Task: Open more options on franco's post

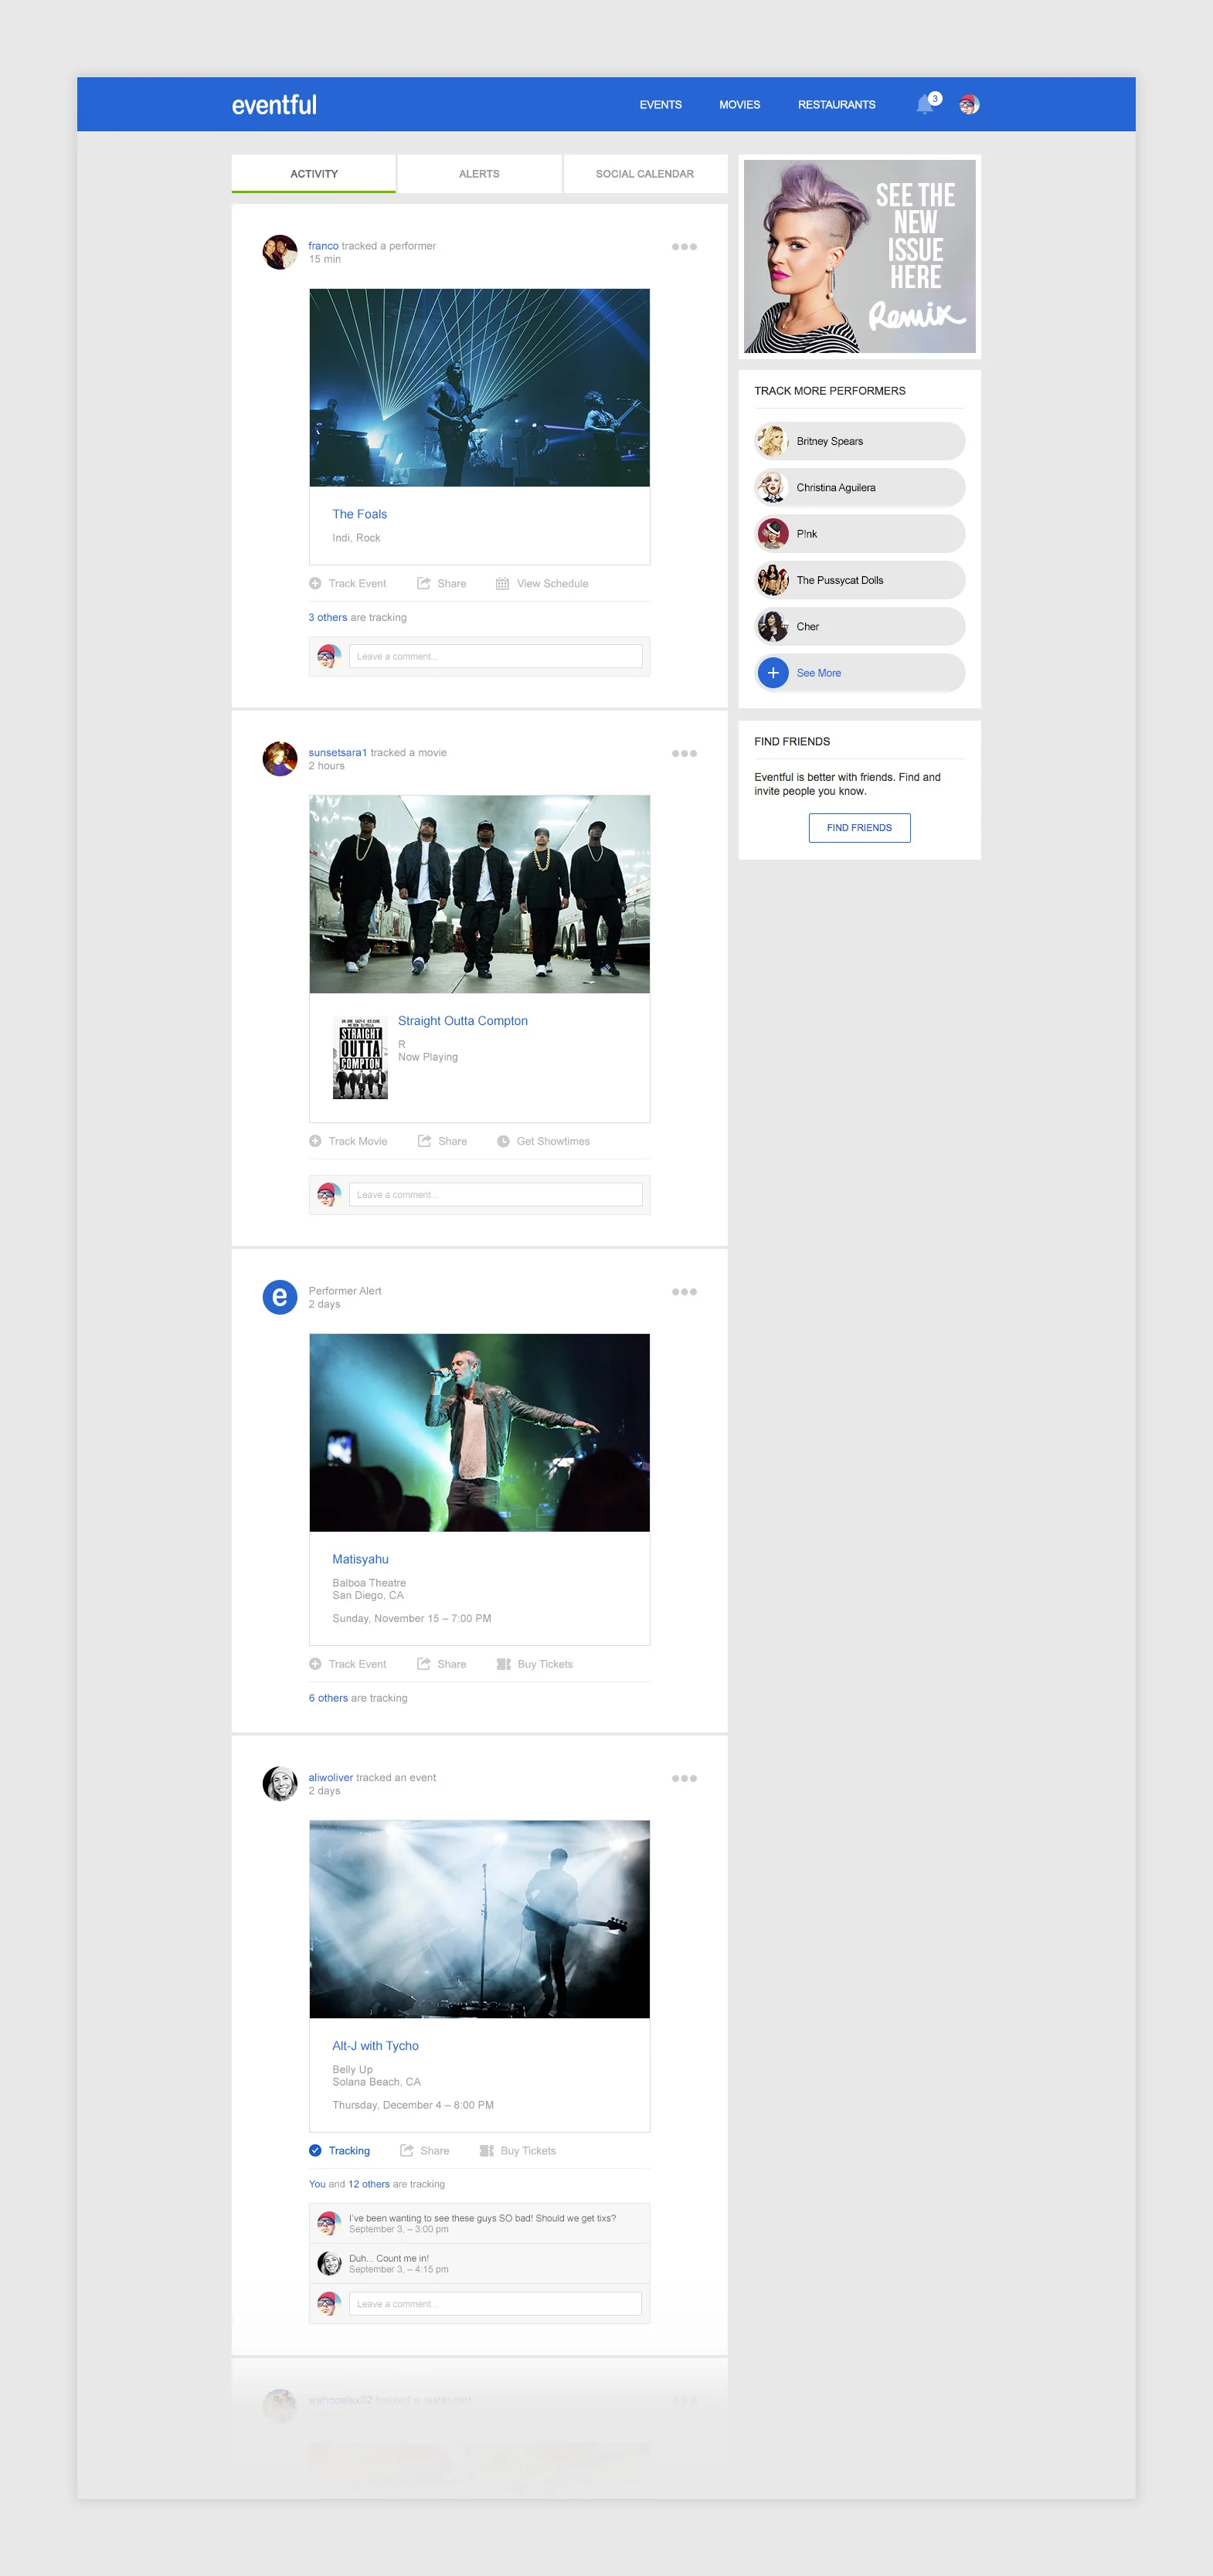Action: tap(684, 246)
